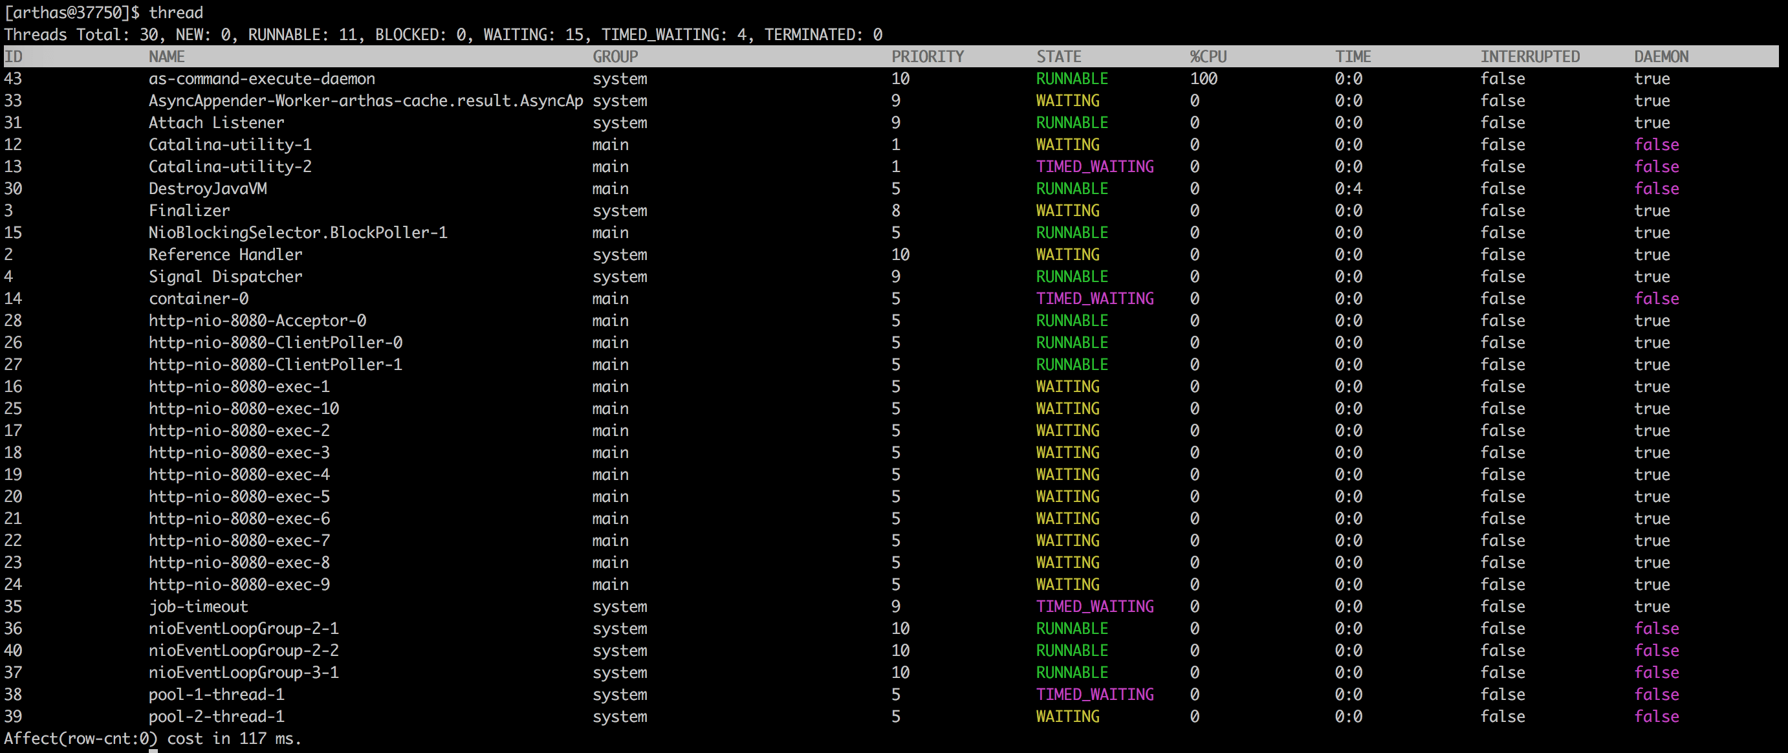
Task: Select pool-1-thread-1 thread name
Action: coord(217,694)
